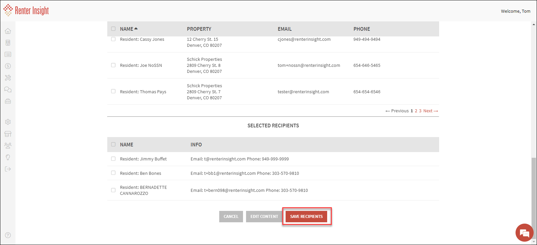The height and width of the screenshot is (245, 537).
Task: Go to Next page of residents
Action: 431,111
